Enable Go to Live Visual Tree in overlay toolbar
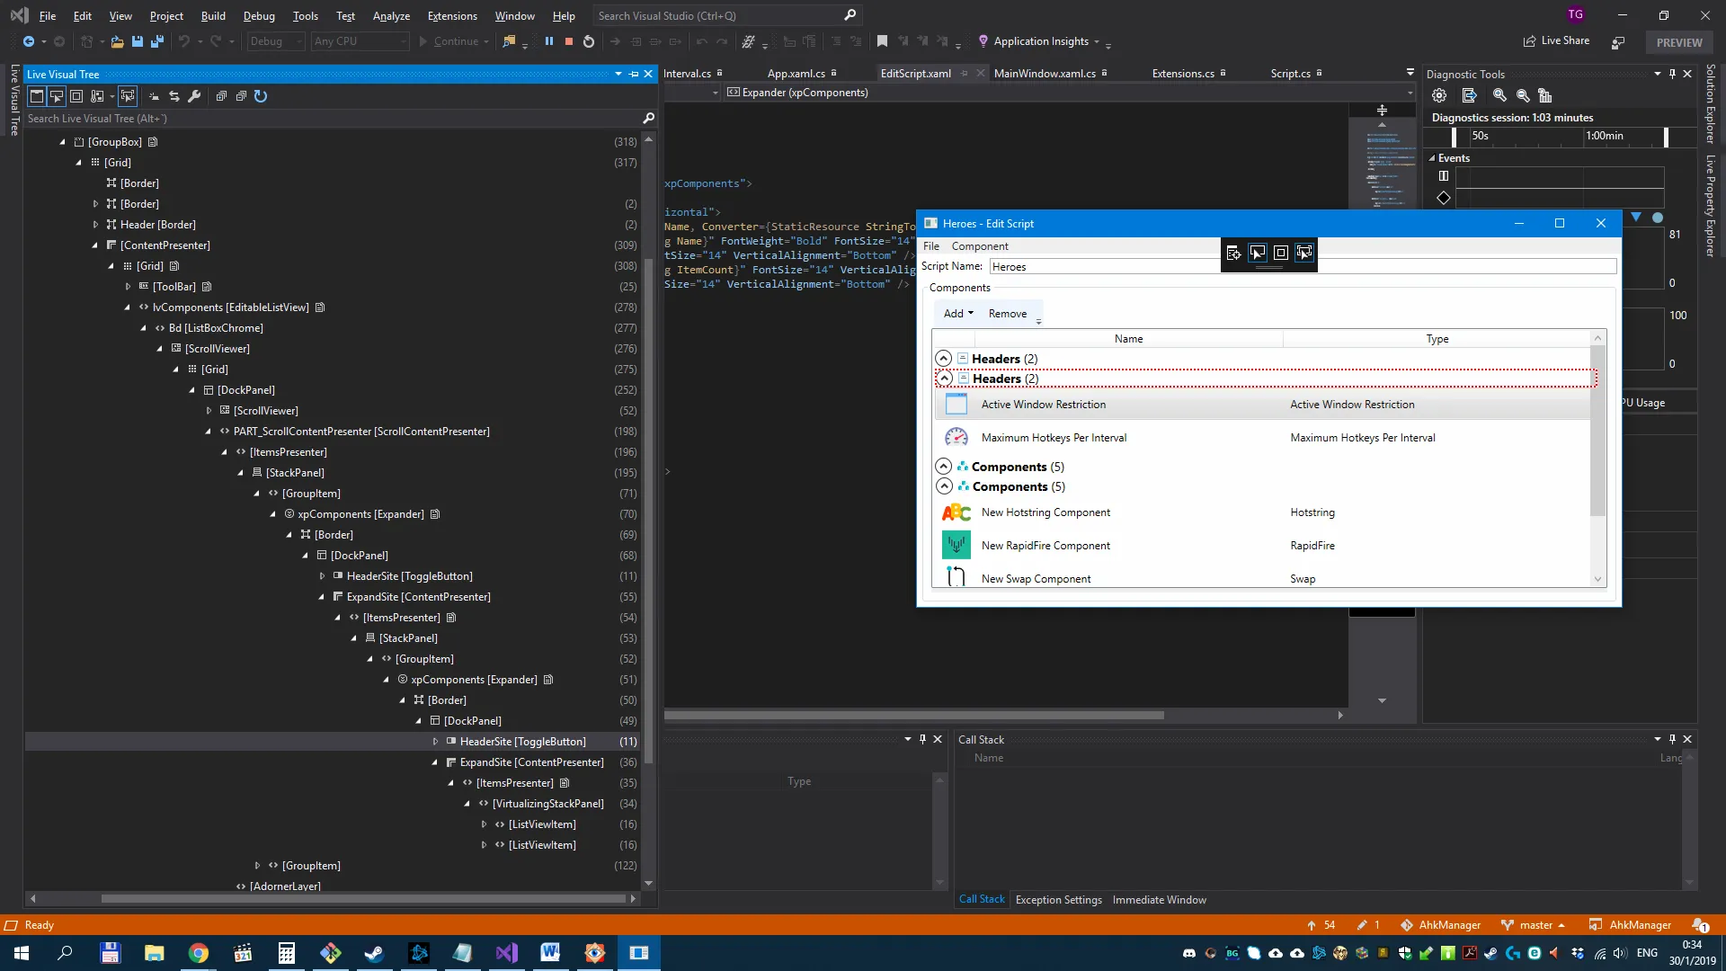The width and height of the screenshot is (1726, 971). (x=1233, y=254)
